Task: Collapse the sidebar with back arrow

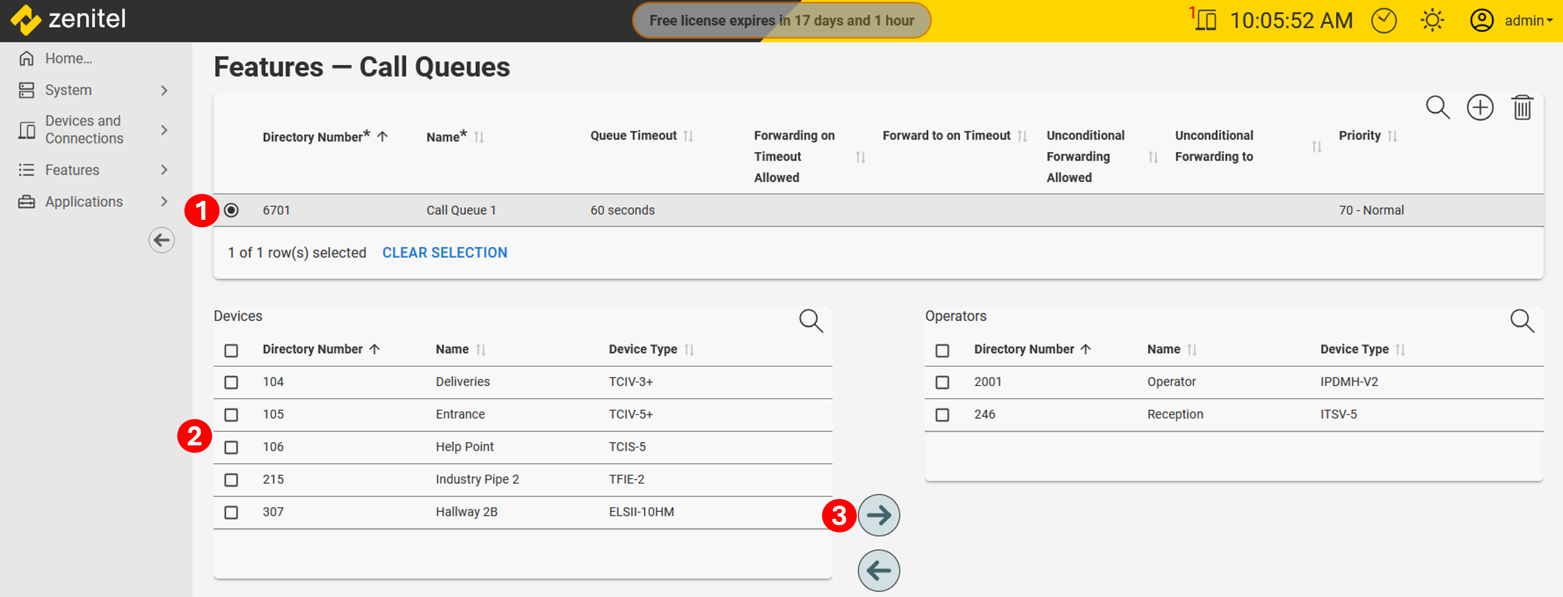Action: click(161, 240)
